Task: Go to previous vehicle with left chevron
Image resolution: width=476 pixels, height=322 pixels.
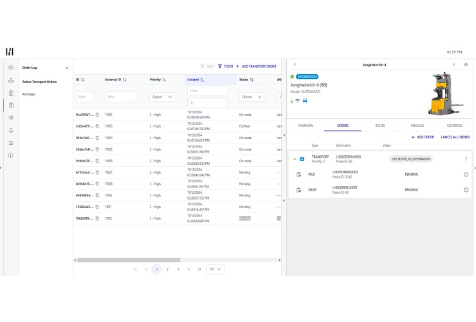Action: point(295,64)
